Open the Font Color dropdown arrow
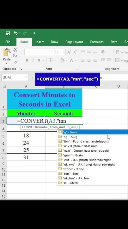Screen dimensions: 128x229 [76, 60]
